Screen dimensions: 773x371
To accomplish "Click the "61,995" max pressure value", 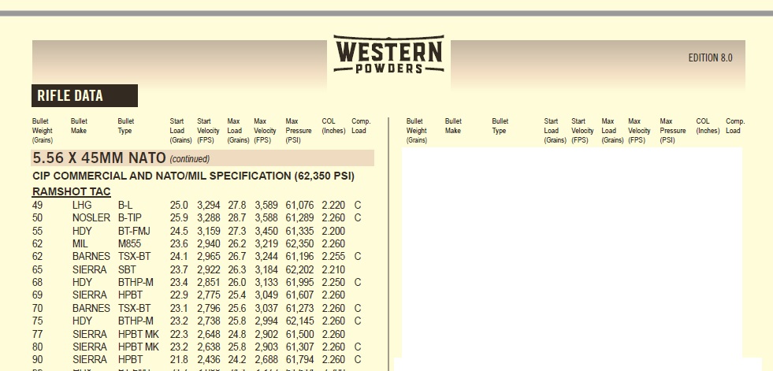I will [x=299, y=282].
